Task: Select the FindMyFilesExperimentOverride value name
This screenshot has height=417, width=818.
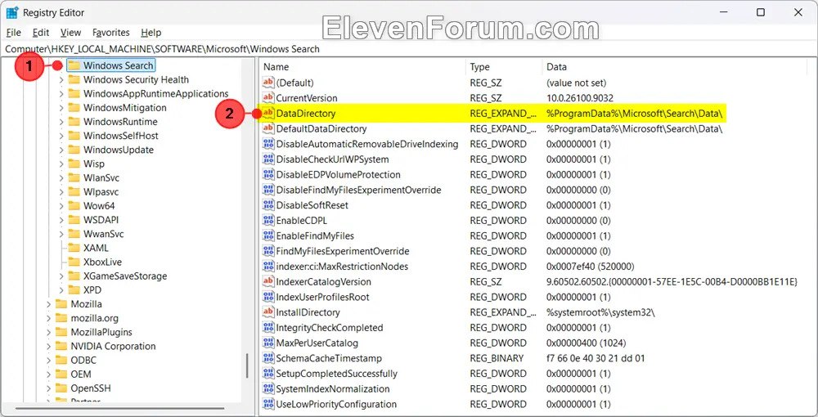Action: [x=343, y=251]
